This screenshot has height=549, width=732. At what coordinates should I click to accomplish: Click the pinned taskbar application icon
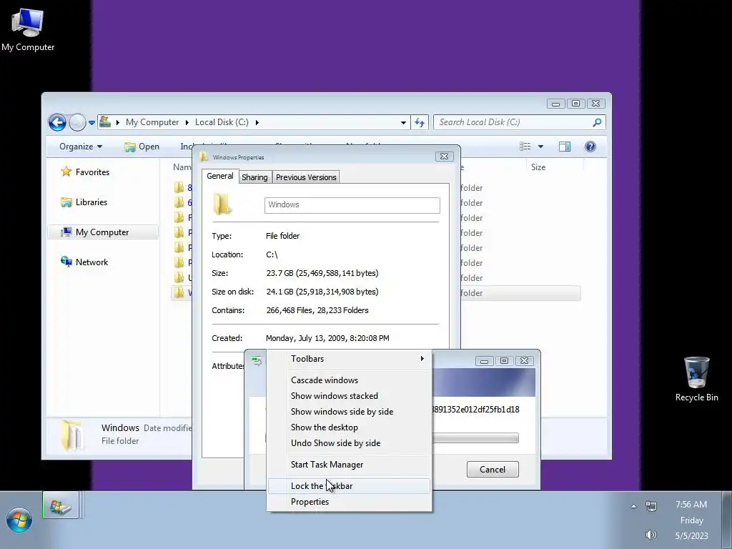point(61,505)
